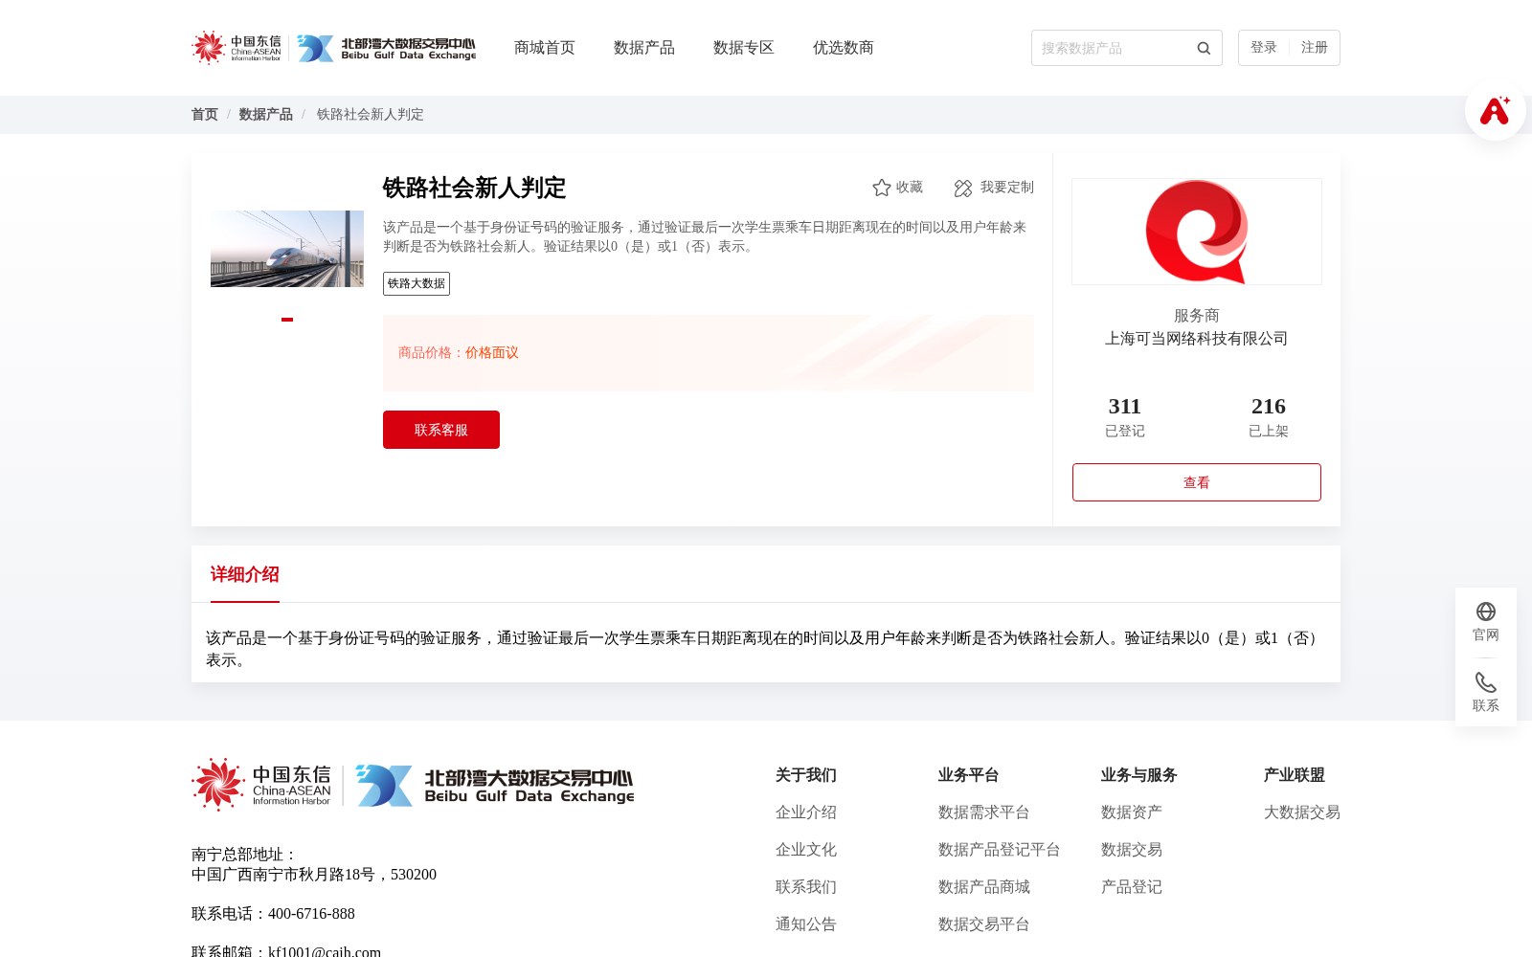1532x957 pixels.
Task: Click the footer Beibu Gulf Data Exchange logo
Action: [x=495, y=786]
